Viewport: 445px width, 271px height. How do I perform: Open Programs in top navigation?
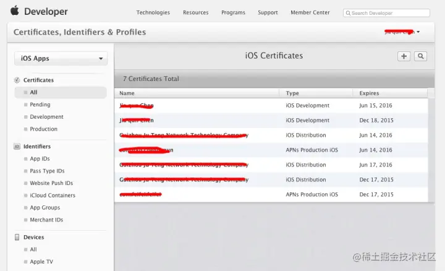point(233,12)
